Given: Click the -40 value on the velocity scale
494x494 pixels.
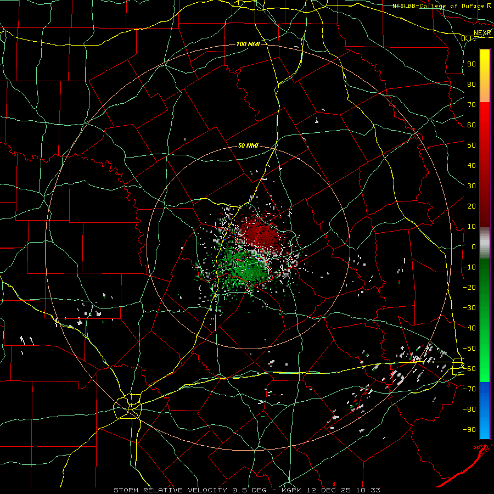Looking at the screenshot, I should [x=469, y=328].
